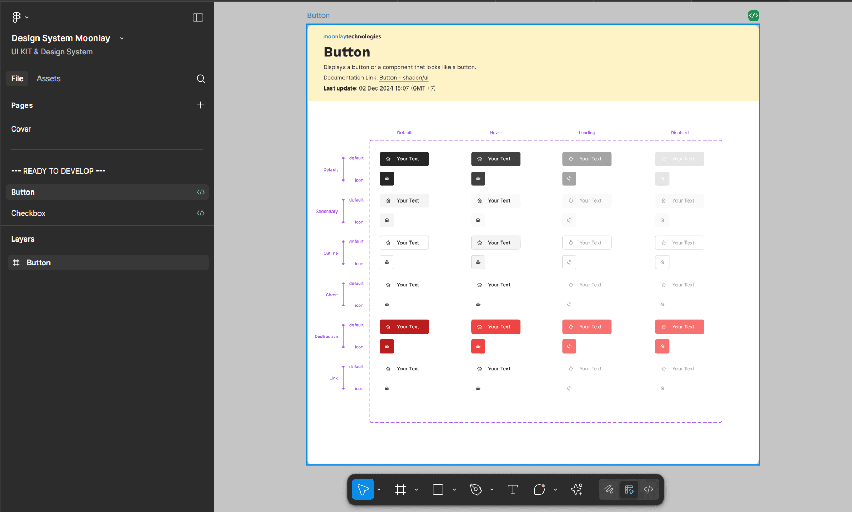Click the Loading state Destructive spinner icon button
This screenshot has width=852, height=512.
point(569,346)
